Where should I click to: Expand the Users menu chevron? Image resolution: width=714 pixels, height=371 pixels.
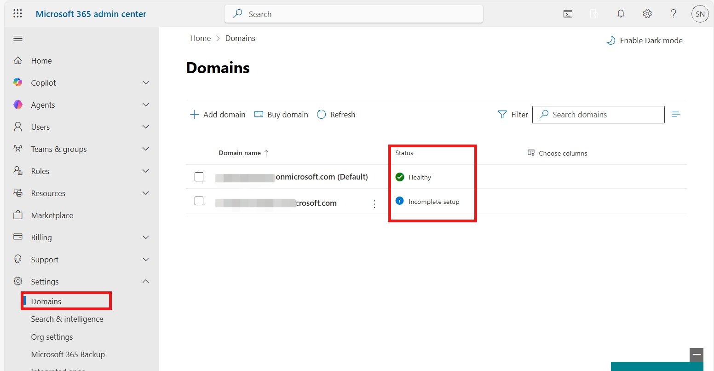pyautogui.click(x=146, y=127)
